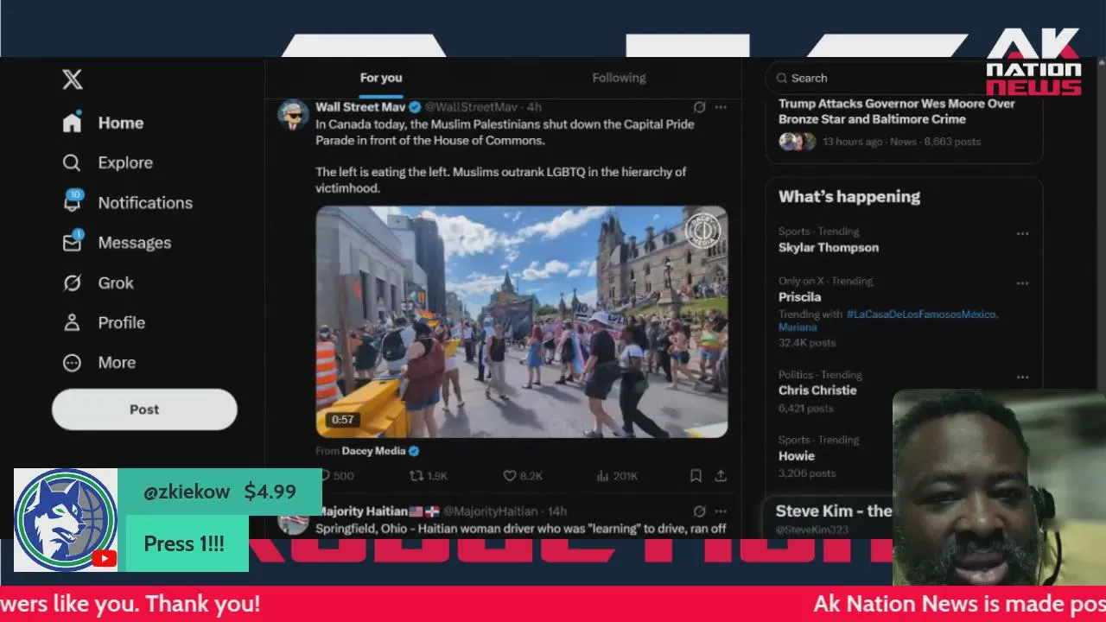Open the Priscila trending topic
Screen dimensions: 1106x622
click(x=800, y=297)
